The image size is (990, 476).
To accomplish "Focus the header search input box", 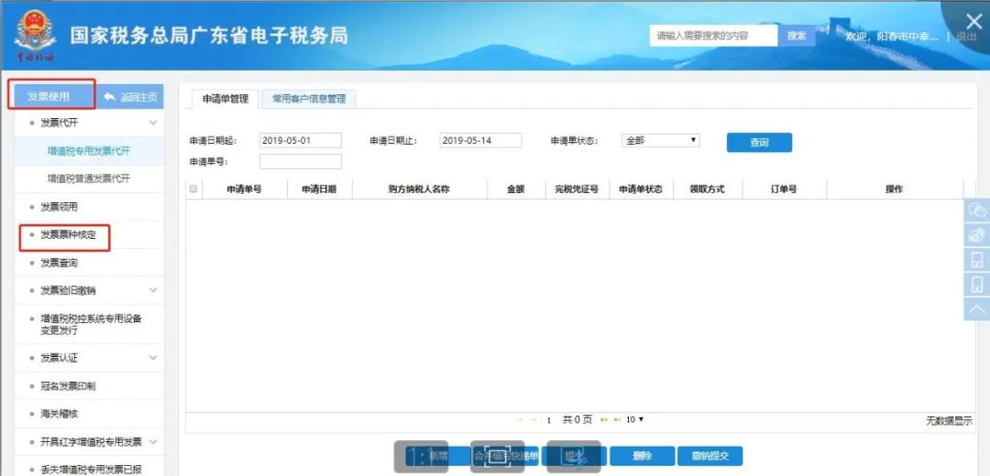I will 713,36.
